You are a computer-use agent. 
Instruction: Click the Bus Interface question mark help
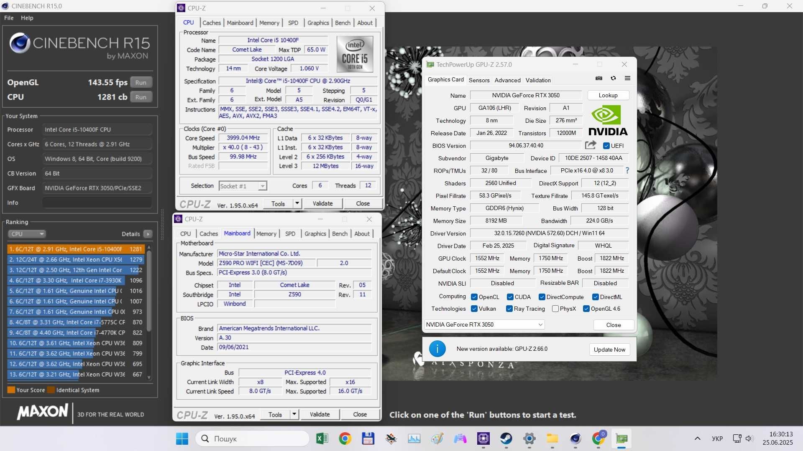[627, 170]
